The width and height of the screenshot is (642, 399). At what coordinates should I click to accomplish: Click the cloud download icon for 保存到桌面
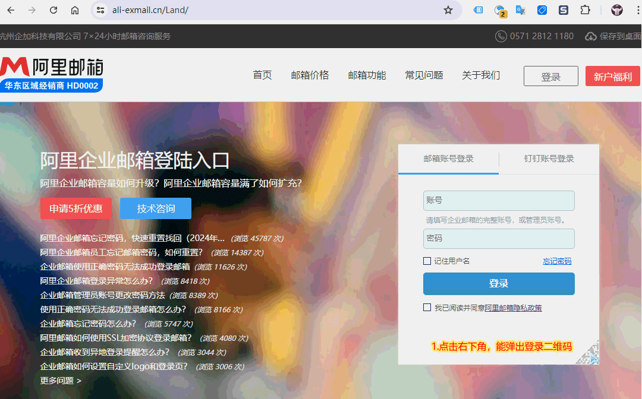pos(590,36)
